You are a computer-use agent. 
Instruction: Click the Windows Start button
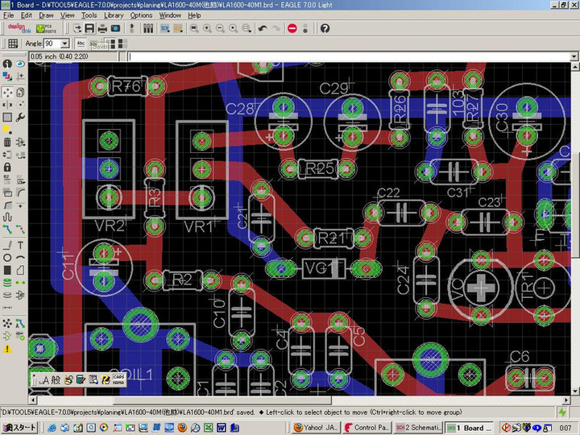[19, 428]
